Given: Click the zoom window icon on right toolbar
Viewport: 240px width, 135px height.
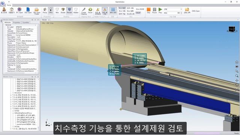Looking at the screenshot, I should pyautogui.click(x=237, y=71).
